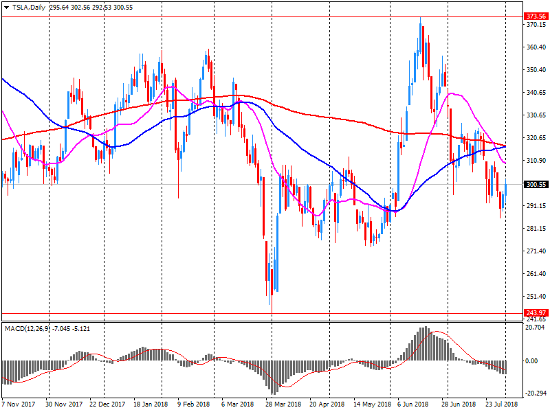Click the 340.65 price axis value
550x412 pixels.
coord(535,93)
